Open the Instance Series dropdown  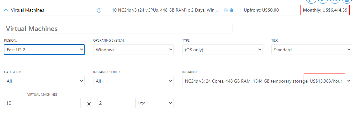pyautogui.click(x=134, y=81)
